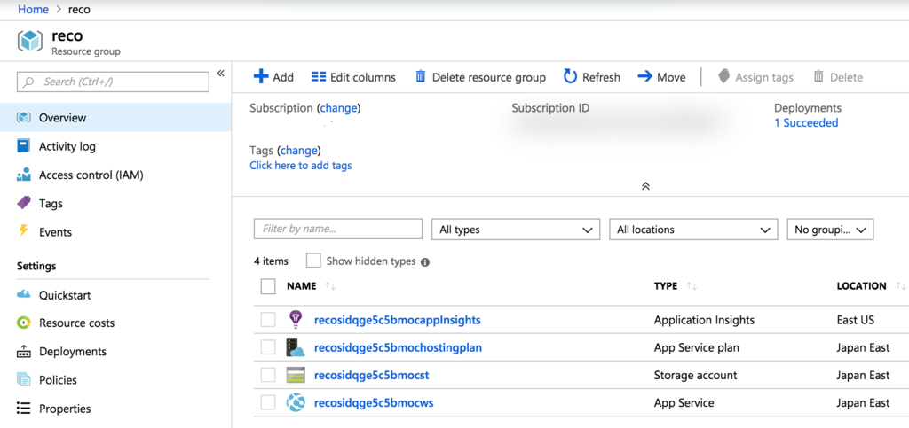The height and width of the screenshot is (428, 909).
Task: Check the box for recosidqge5c5bmocappInsights
Action: (268, 319)
